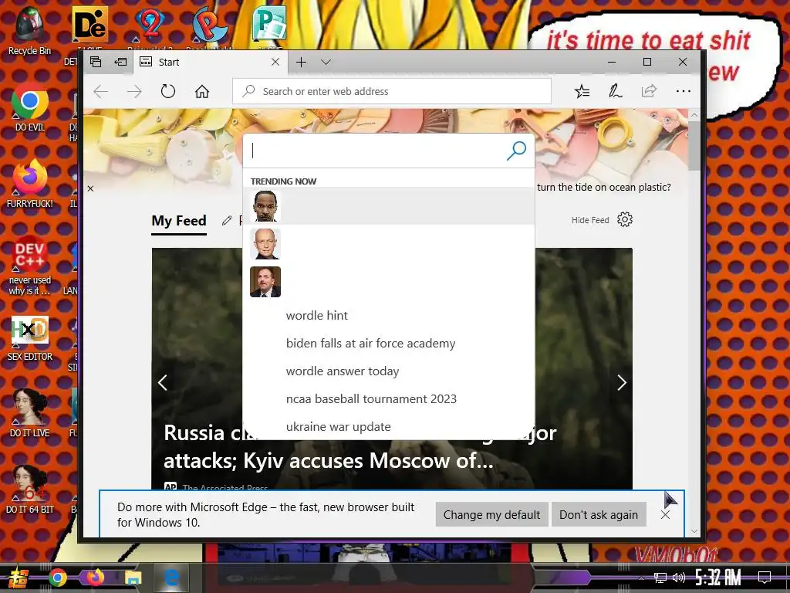Click the pencil personalize icon next to My Feed
790x593 pixels.
point(227,220)
